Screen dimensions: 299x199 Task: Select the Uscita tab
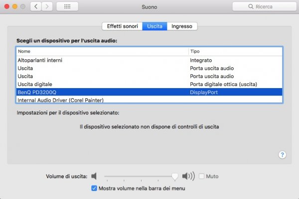coord(154,26)
